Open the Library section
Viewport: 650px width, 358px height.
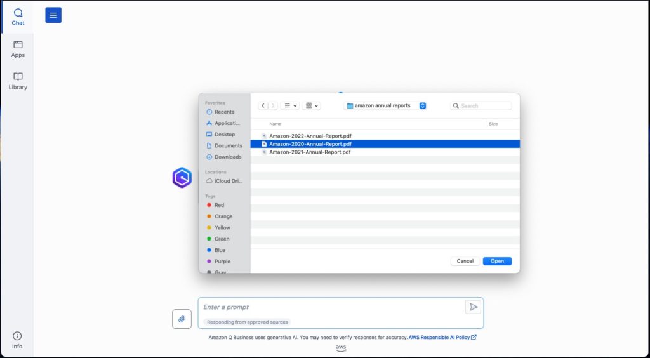click(18, 81)
